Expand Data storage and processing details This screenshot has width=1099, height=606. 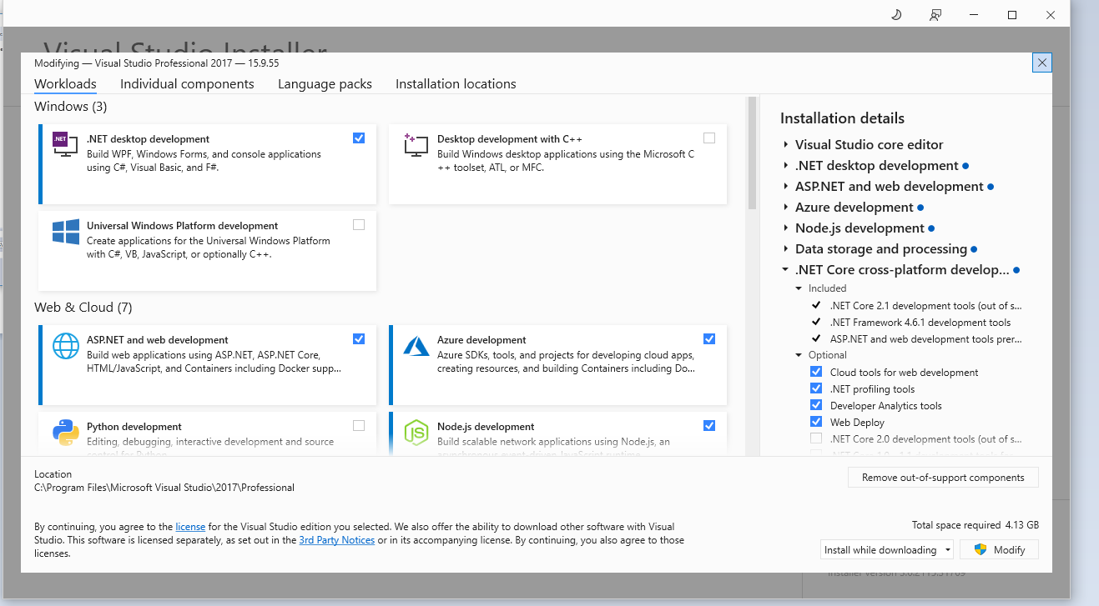click(786, 249)
